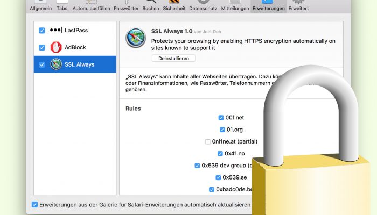This screenshot has height=215, width=377.
Task: Select the SSL Always extension row
Action: (75, 64)
